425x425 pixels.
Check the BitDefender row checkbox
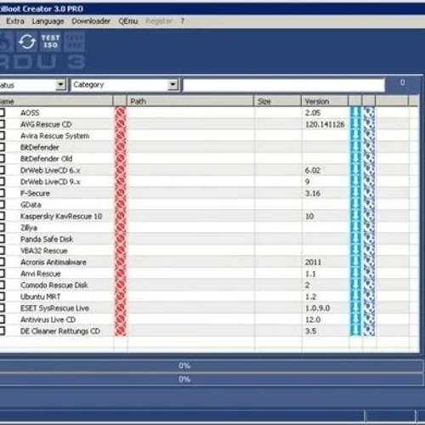pyautogui.click(x=2, y=147)
